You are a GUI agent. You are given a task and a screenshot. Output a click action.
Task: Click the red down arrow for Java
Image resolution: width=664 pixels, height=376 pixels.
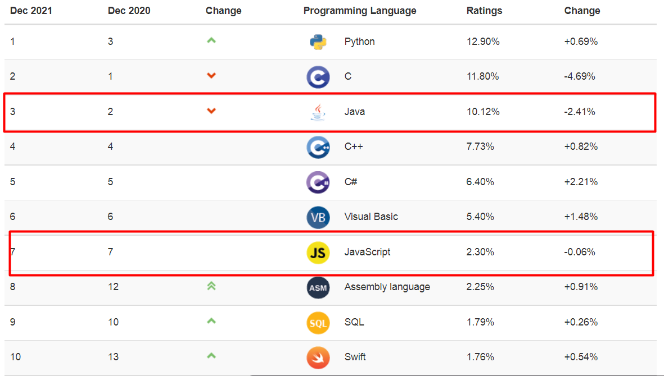[x=211, y=111]
